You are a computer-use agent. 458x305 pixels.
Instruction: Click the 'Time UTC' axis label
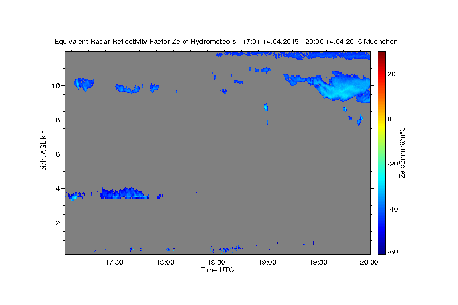(x=217, y=270)
